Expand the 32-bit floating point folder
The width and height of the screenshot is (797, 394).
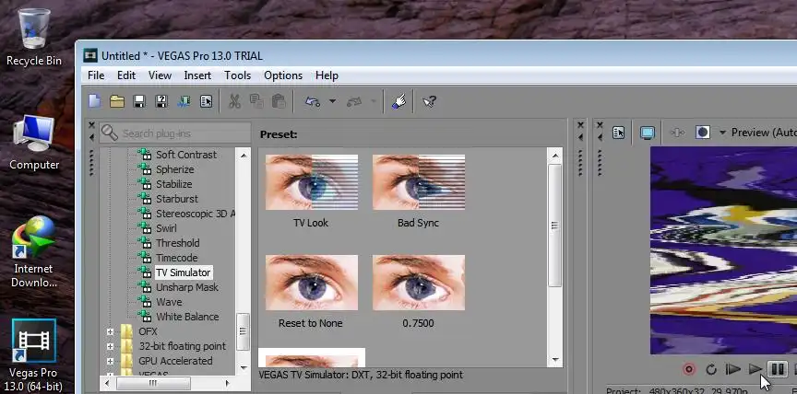(111, 346)
